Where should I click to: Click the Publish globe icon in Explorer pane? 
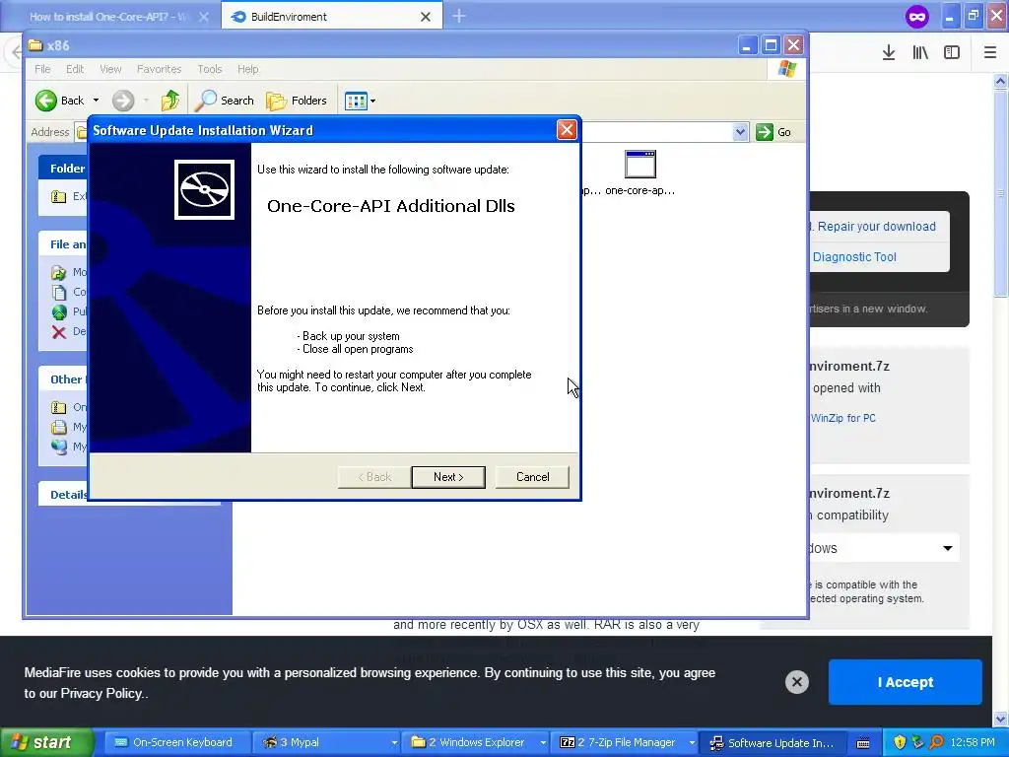pos(59,312)
